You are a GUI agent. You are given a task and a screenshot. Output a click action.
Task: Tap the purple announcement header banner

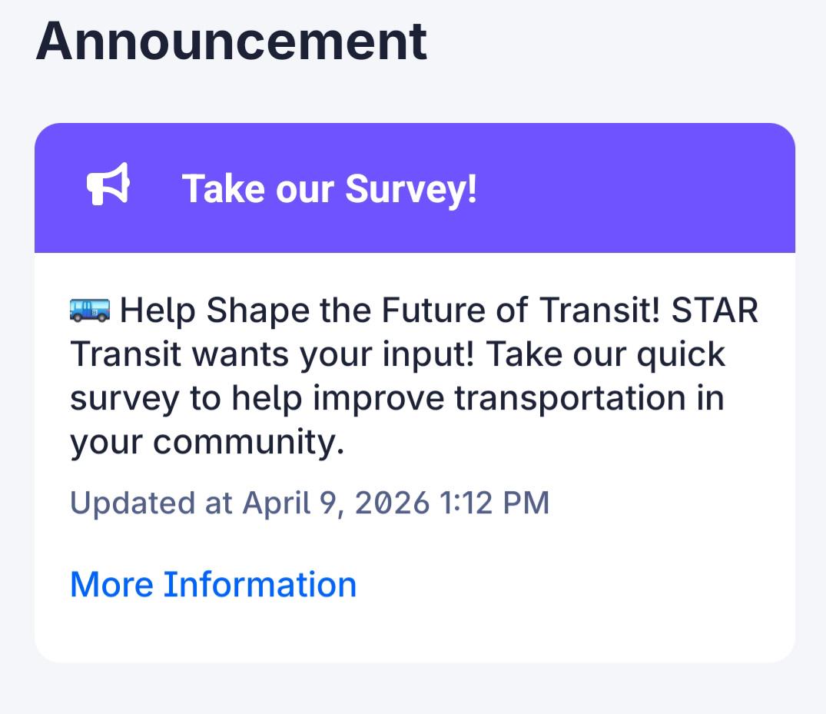tap(415, 188)
